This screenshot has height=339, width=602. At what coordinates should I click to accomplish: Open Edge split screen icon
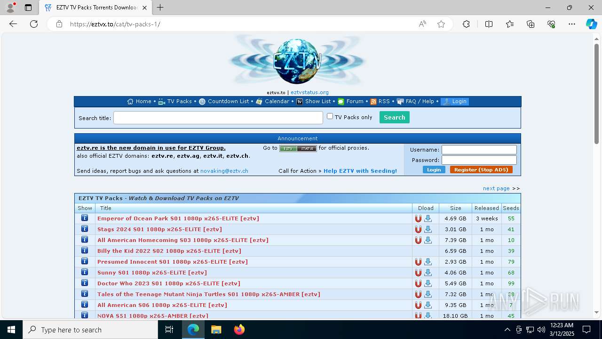[489, 24]
